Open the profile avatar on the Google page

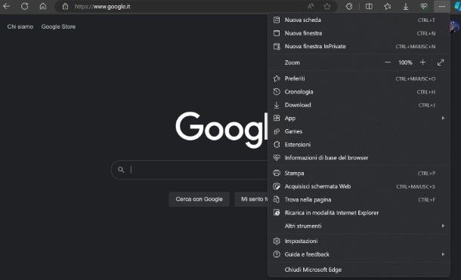454,26
